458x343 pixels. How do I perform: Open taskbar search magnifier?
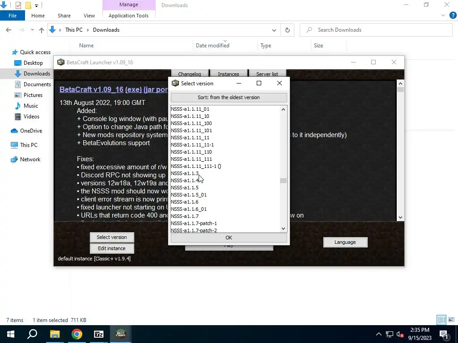tap(32, 334)
